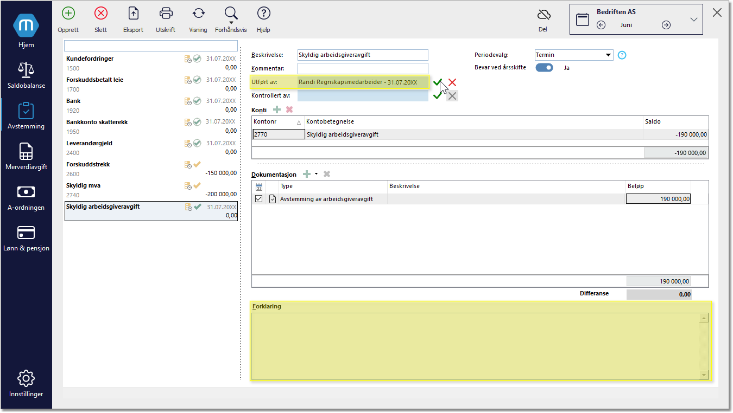Open the Dokumentasjon add dropdown arrow
Viewport: 733px width, 413px height.
pos(316,174)
